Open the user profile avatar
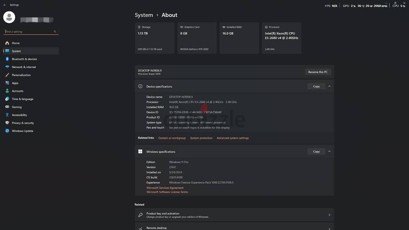This screenshot has width=409, height=230. [x=9, y=17]
